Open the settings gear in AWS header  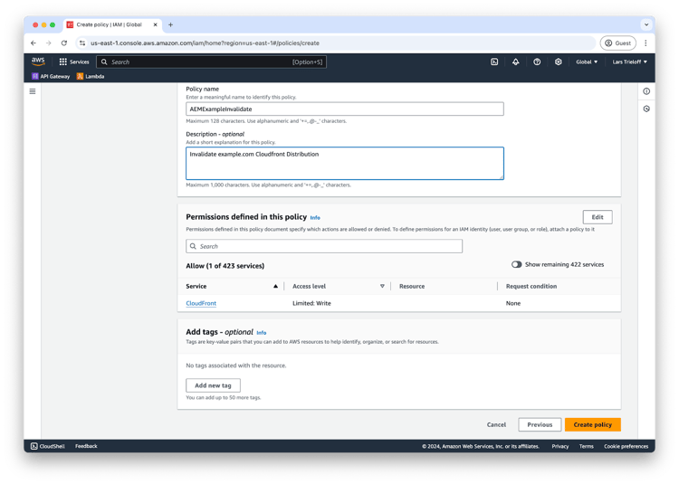click(559, 62)
